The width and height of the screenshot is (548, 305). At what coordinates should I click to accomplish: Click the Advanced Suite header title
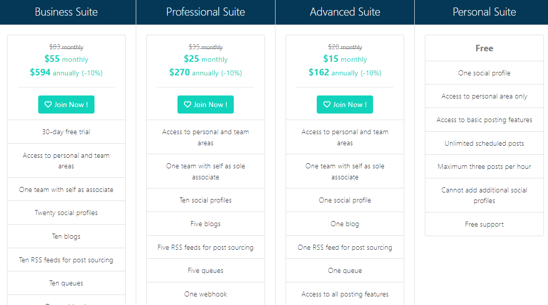point(345,12)
